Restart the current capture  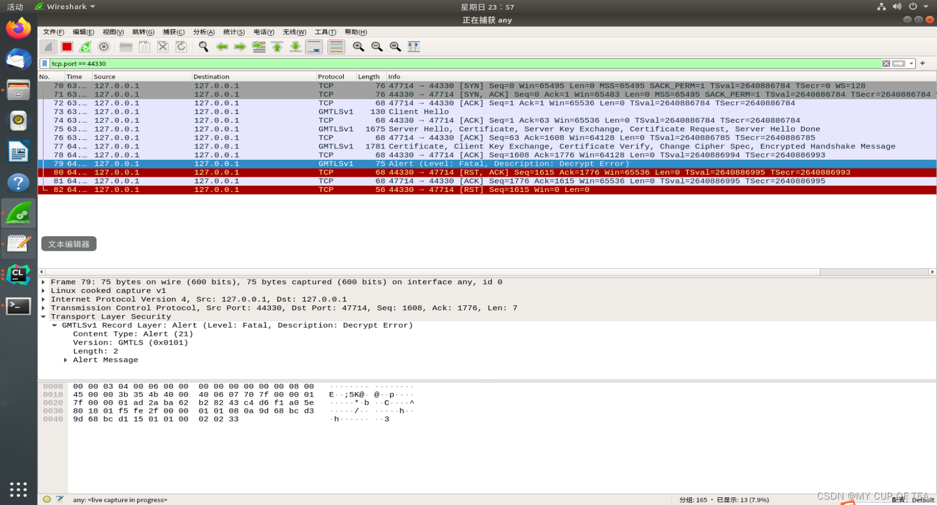(x=86, y=47)
